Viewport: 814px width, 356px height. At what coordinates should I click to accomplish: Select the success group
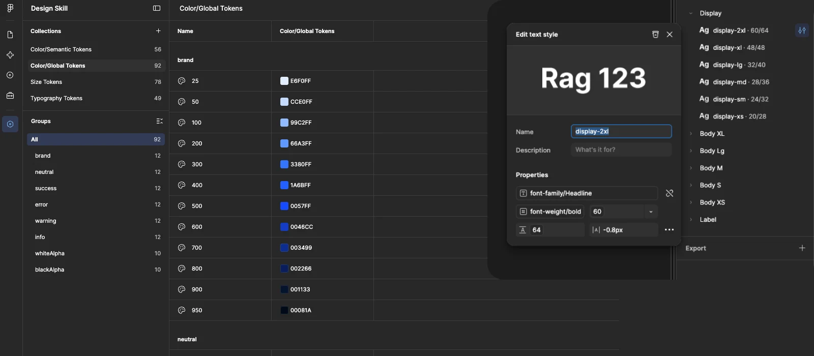(x=96, y=188)
